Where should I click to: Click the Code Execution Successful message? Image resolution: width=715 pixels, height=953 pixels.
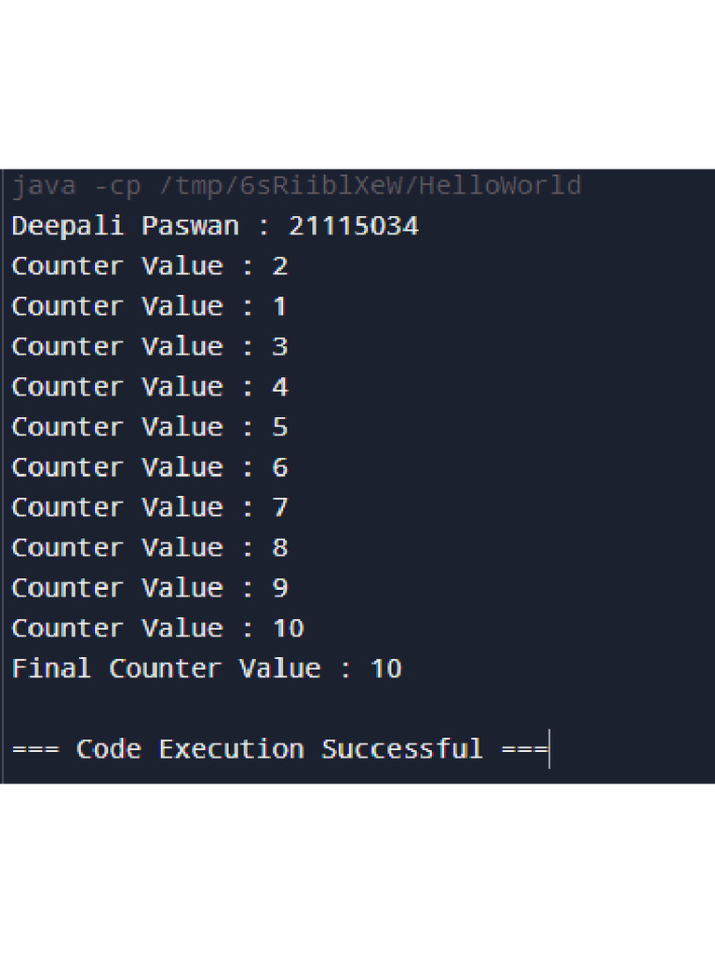[x=279, y=749]
